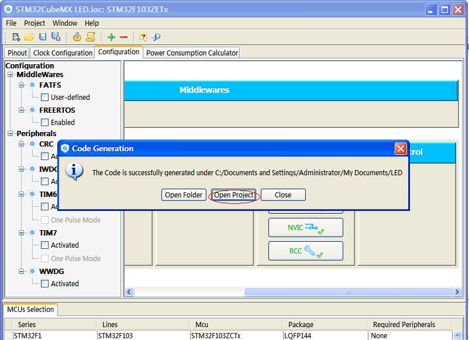Screen dimensions: 469x340
Task: Collapse the FATFS tree node
Action: click(21, 85)
